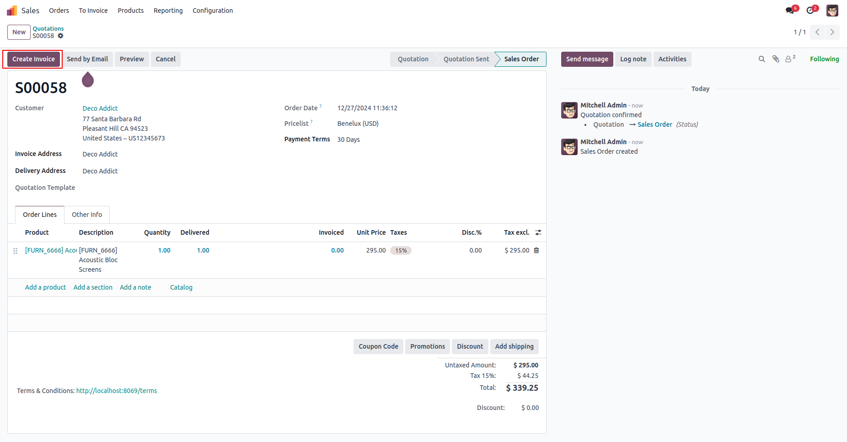Open the gear actions menu next to S00058
The height and width of the screenshot is (442, 847).
coord(60,36)
